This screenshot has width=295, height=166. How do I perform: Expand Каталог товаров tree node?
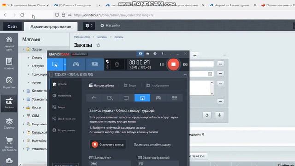(24, 91)
